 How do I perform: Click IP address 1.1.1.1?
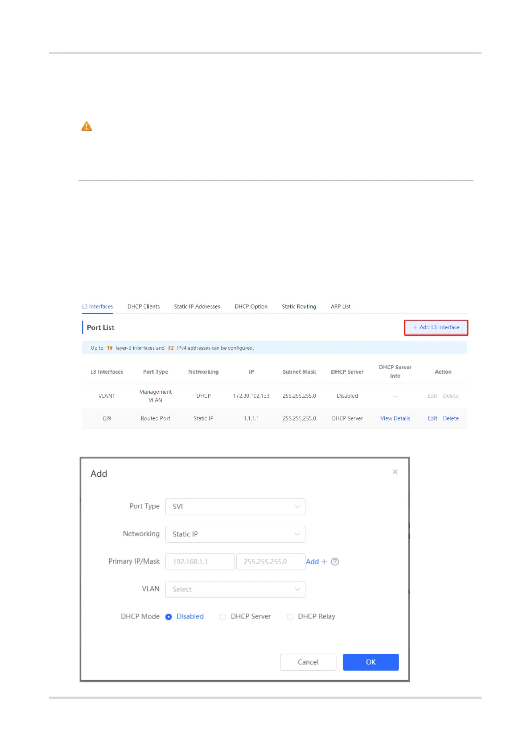click(x=251, y=418)
